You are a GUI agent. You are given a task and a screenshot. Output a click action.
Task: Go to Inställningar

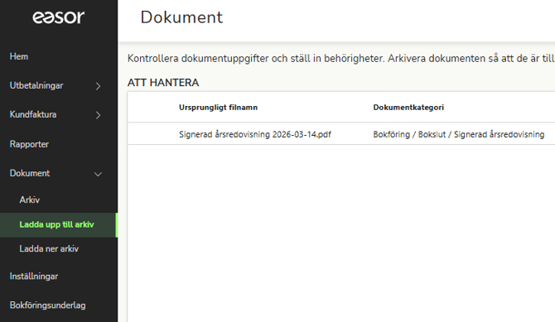pyautogui.click(x=34, y=276)
